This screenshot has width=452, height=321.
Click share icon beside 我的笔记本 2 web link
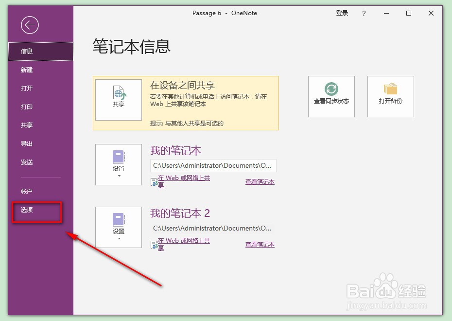(x=154, y=245)
